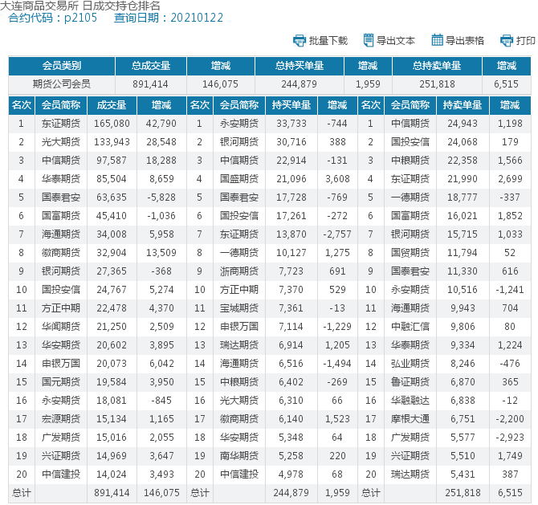Click the 批量下载 printer icon

tap(300, 40)
